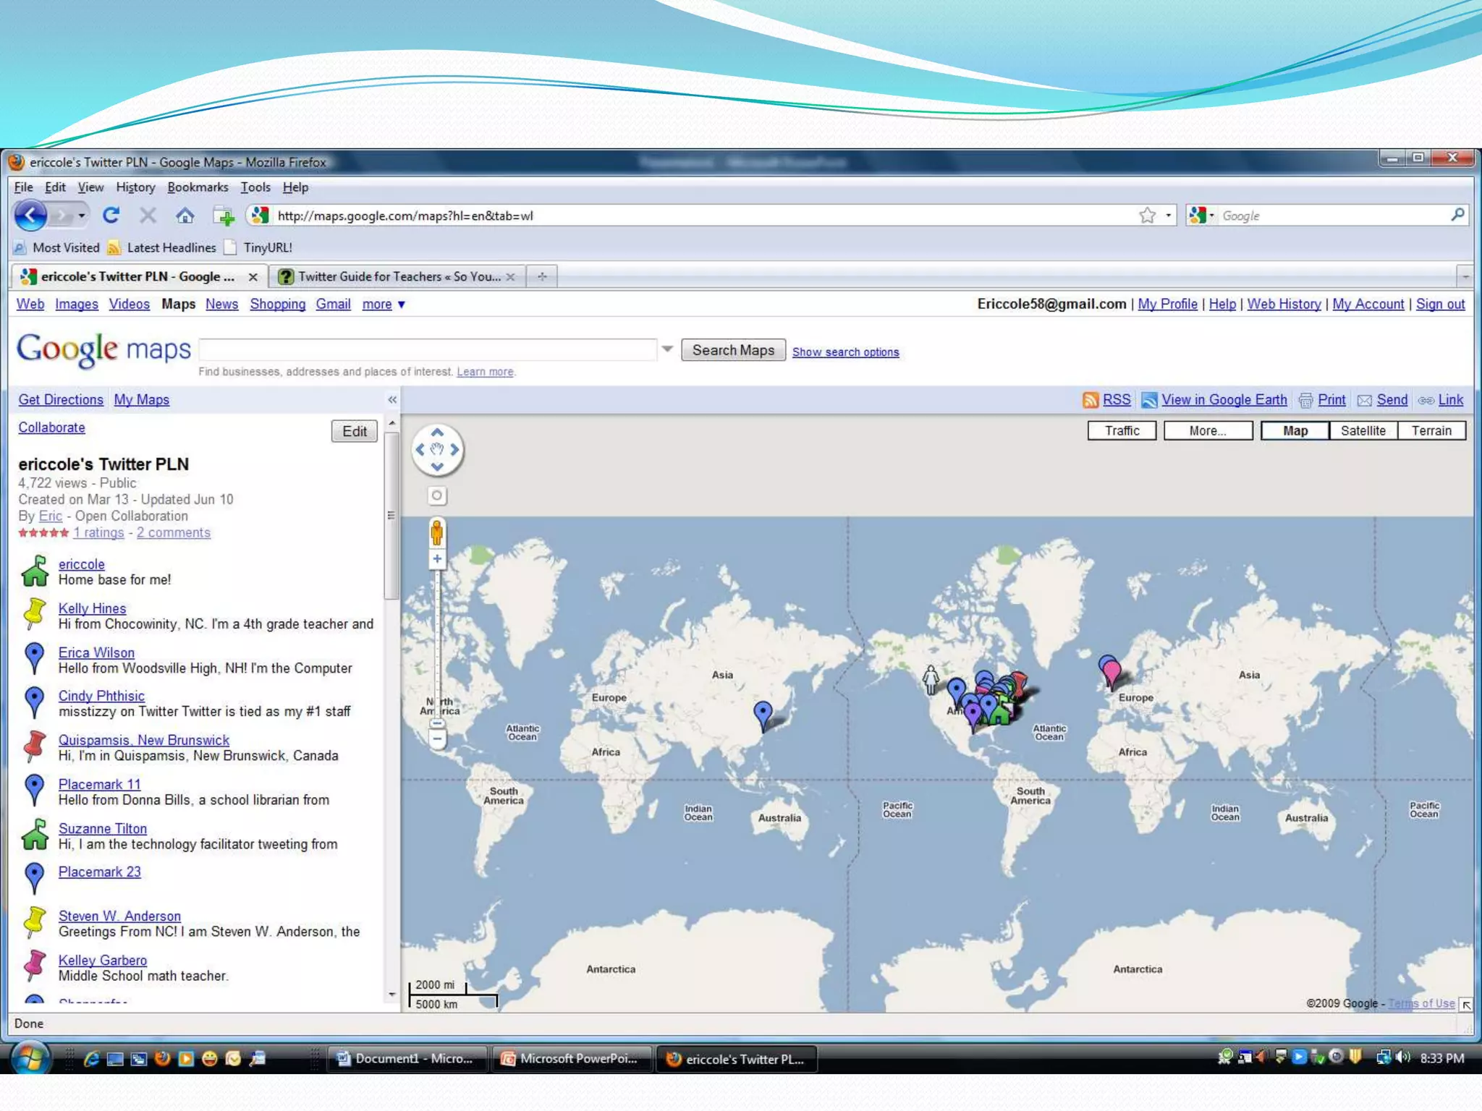This screenshot has height=1111, width=1482.
Task: Switch to the Twitter Guide for Teachers tab
Action: point(399,276)
